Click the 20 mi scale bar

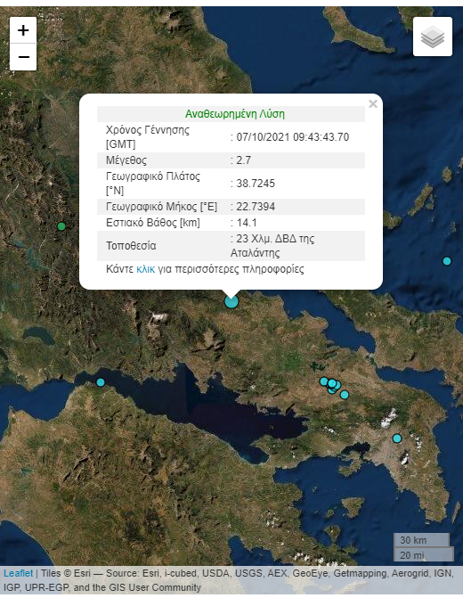coord(424,554)
